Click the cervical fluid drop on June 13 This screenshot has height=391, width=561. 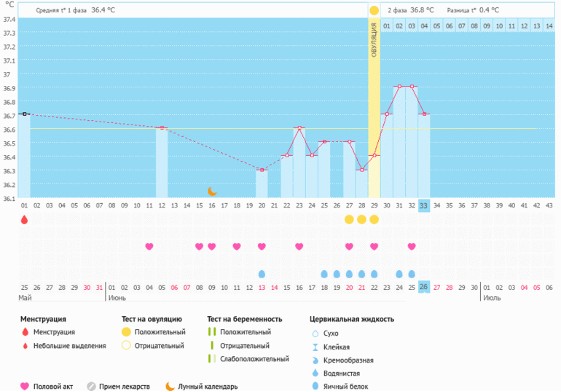[x=262, y=275]
